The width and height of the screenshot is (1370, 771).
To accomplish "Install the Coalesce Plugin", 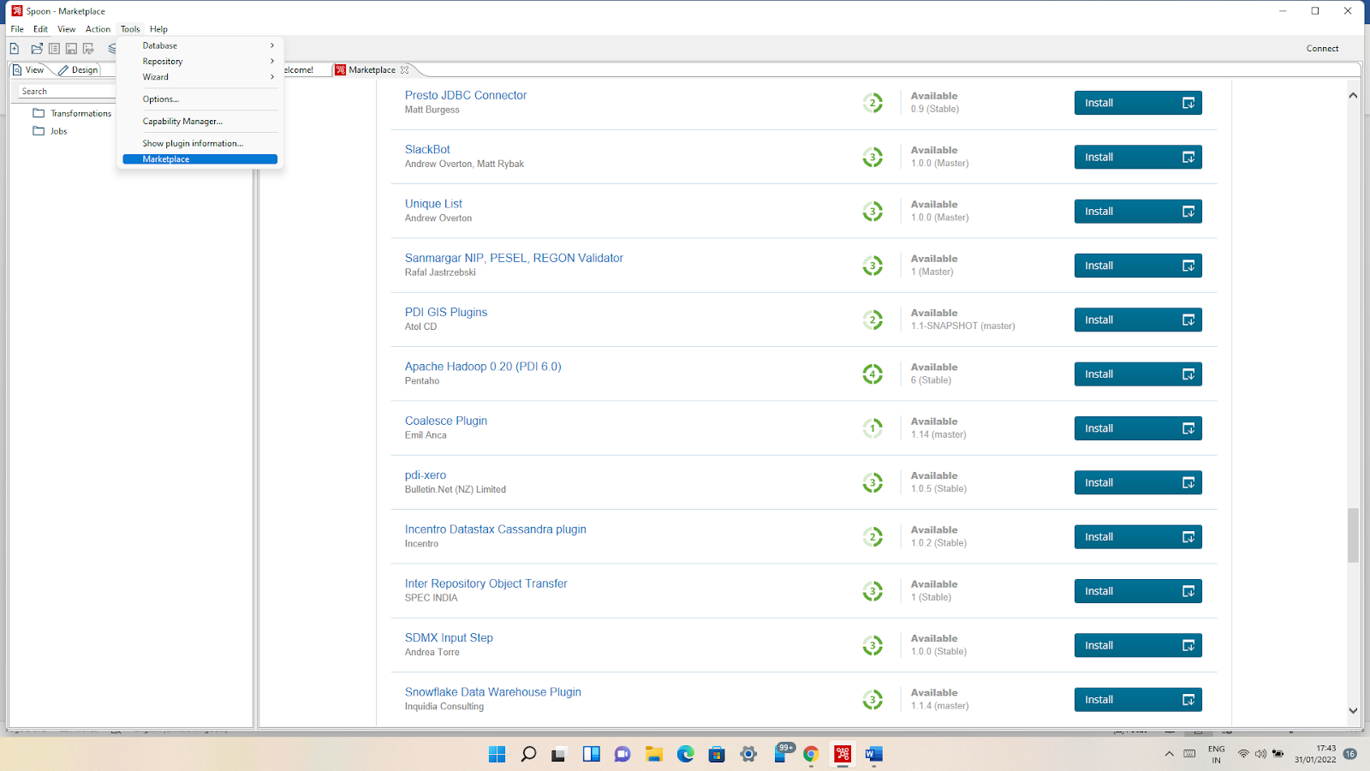I will 1138,428.
